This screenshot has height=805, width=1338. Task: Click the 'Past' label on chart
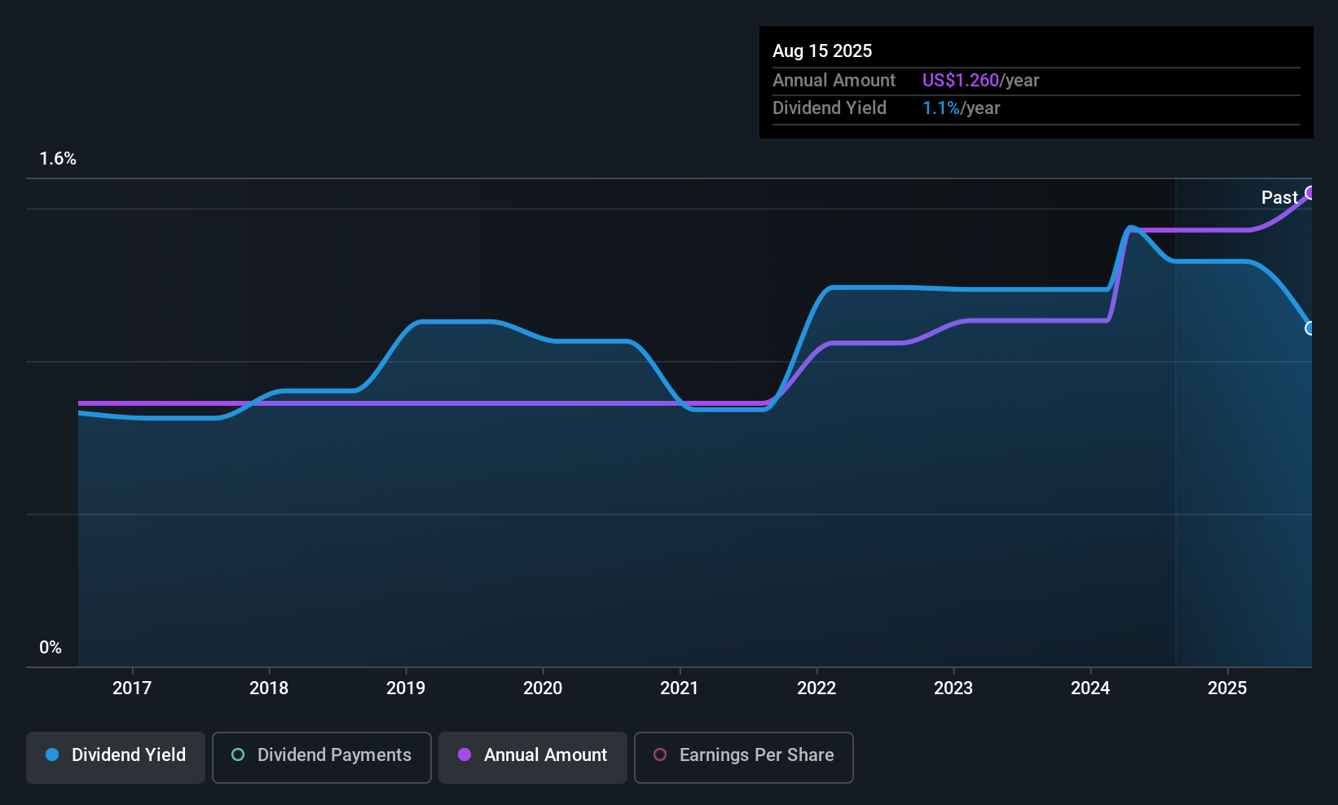[x=1279, y=197]
